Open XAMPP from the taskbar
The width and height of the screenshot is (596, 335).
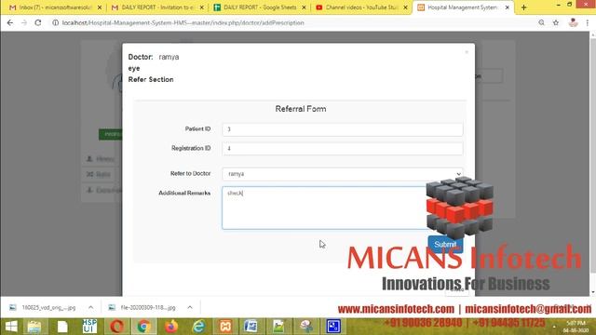225,327
